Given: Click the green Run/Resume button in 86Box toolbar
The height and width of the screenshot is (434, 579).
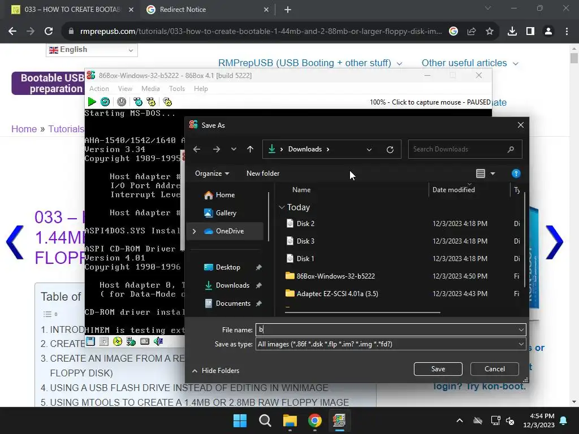Looking at the screenshot, I should (x=92, y=102).
